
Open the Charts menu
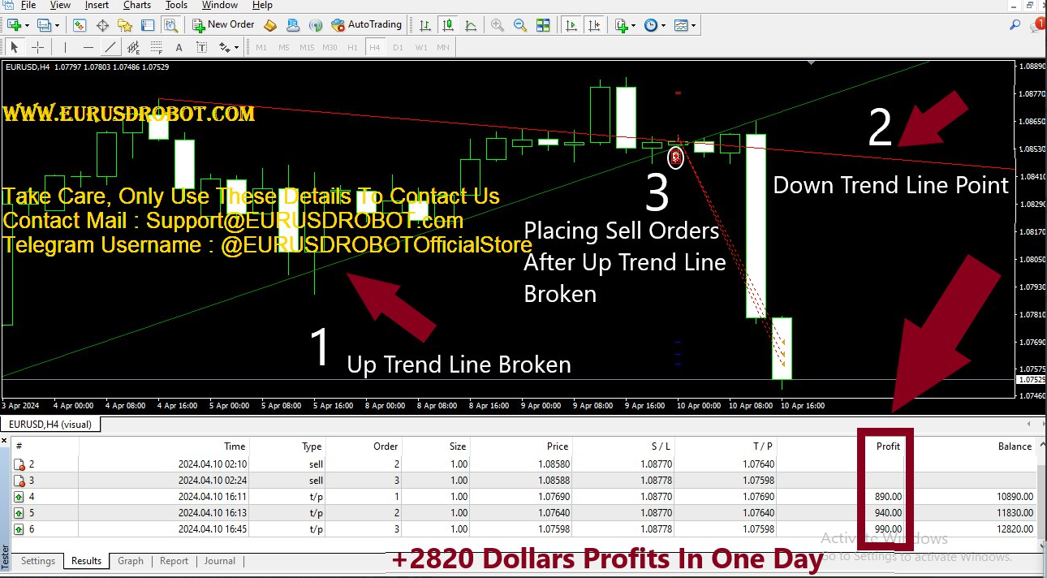click(x=137, y=5)
